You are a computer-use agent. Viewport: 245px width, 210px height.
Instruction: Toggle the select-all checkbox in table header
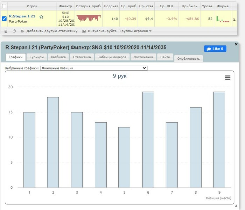point(4,6)
